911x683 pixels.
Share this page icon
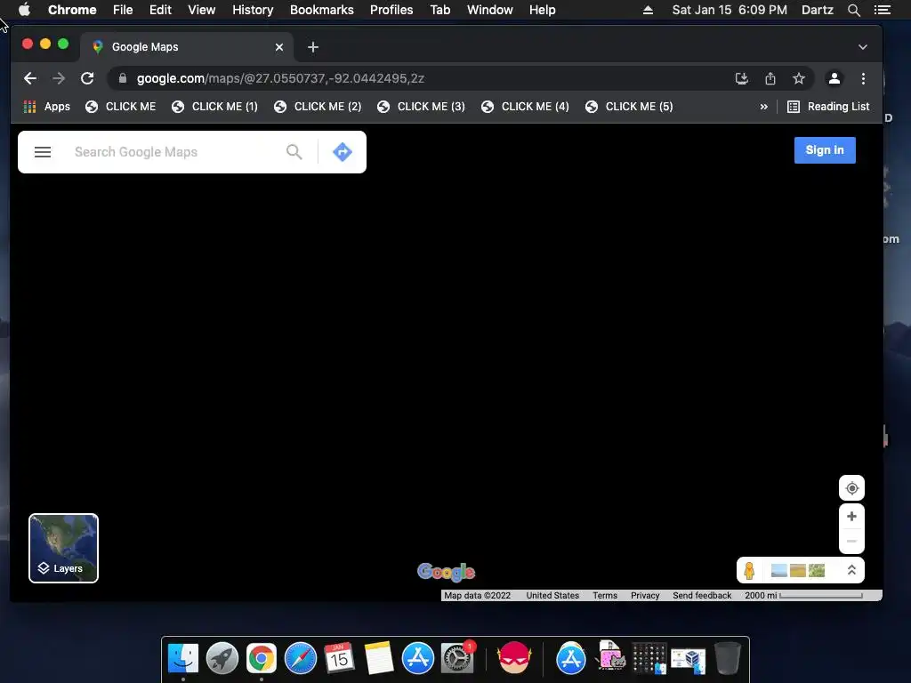tap(770, 78)
